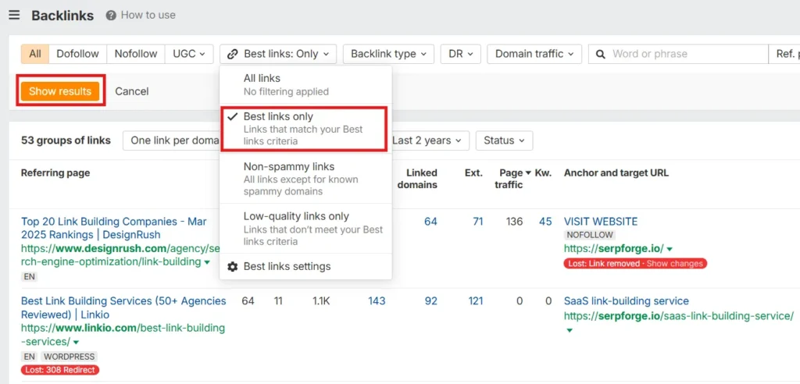This screenshot has width=800, height=384.
Task: Expand the designrush URL caret menu
Action: tap(206, 262)
